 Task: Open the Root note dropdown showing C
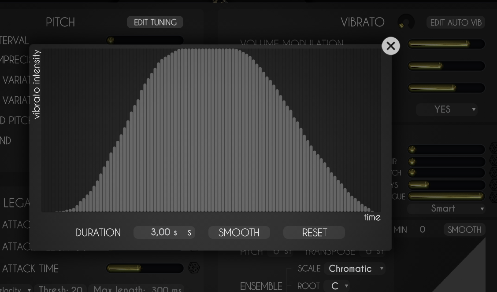pos(337,285)
